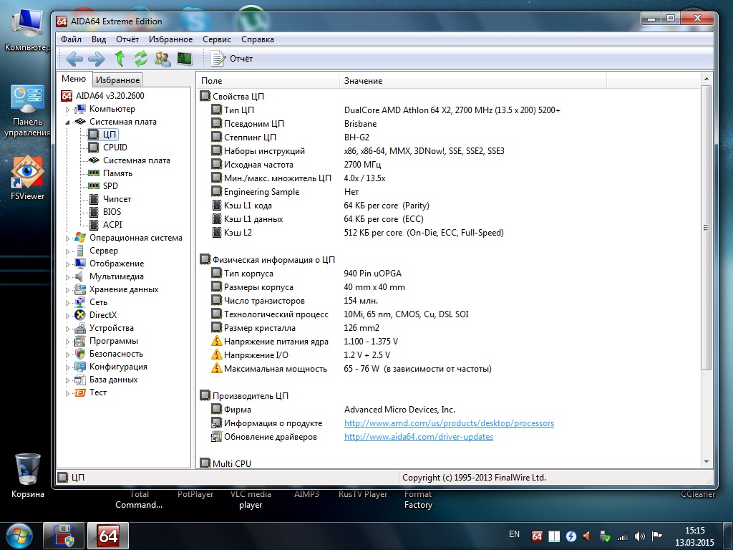Click the EN language indicator
This screenshot has width=733, height=550.
tap(514, 534)
